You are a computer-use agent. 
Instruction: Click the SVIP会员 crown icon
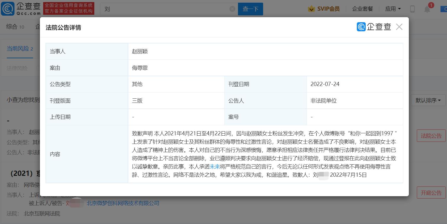[311, 9]
